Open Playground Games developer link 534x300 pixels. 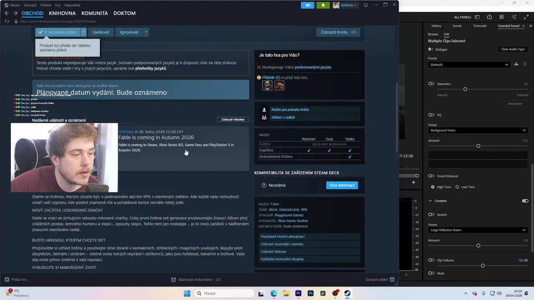coord(289,215)
